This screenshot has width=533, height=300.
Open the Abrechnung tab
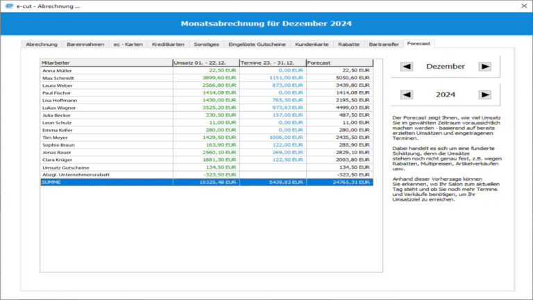pos(42,44)
